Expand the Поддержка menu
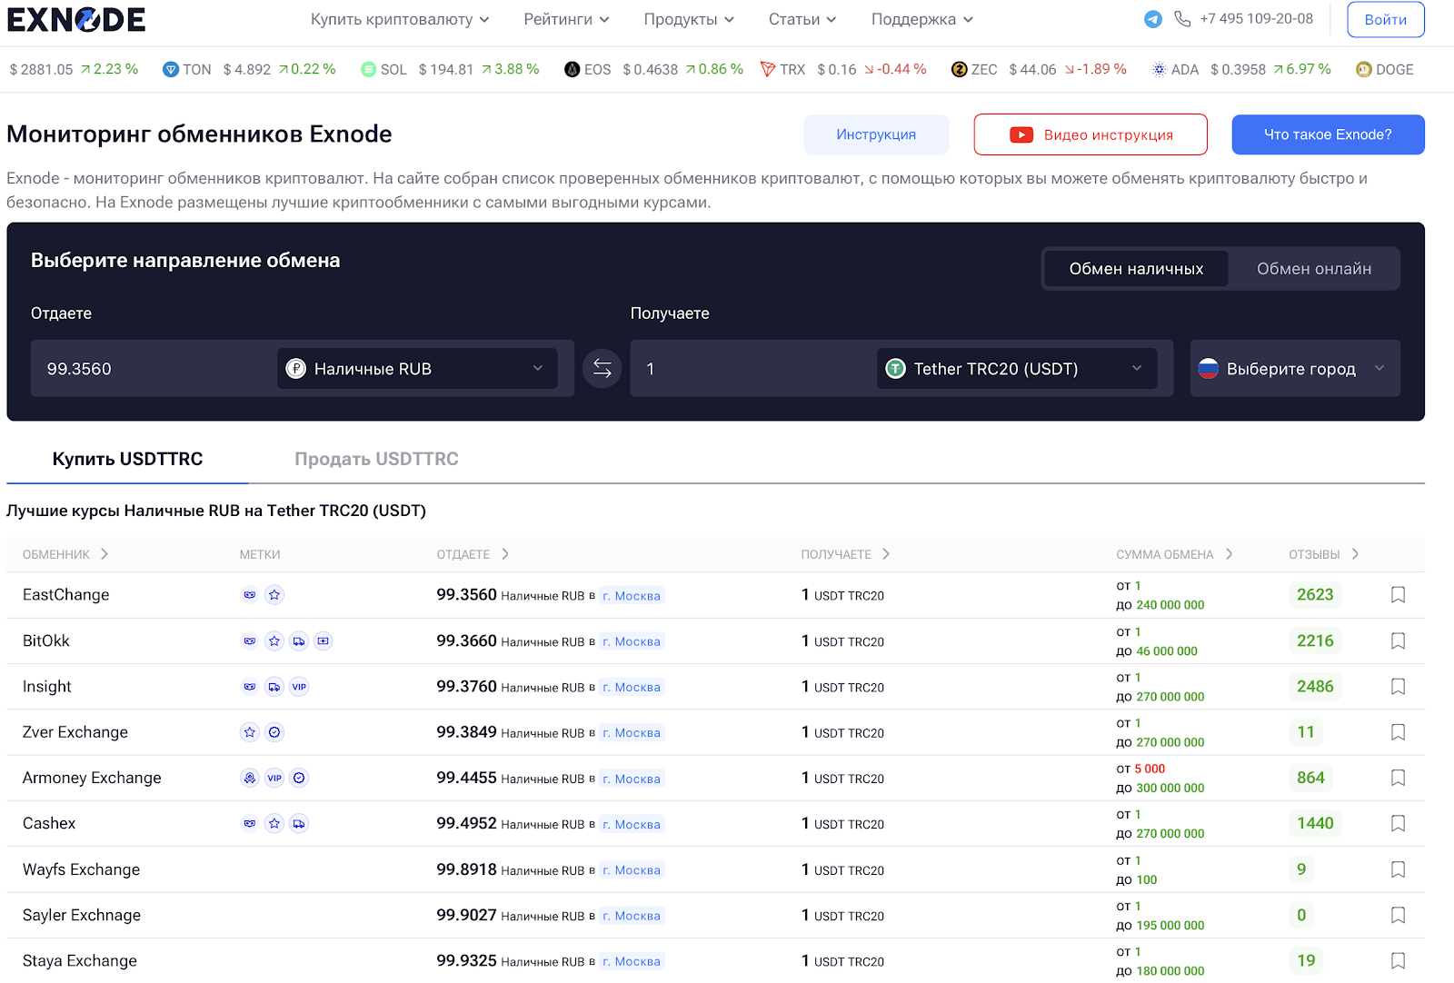The width and height of the screenshot is (1454, 983). tap(921, 19)
